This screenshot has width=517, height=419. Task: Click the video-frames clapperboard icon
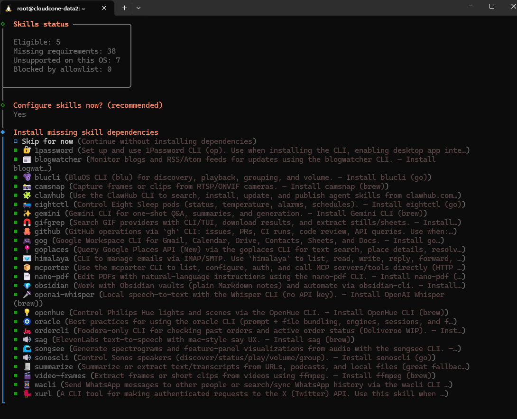27,376
